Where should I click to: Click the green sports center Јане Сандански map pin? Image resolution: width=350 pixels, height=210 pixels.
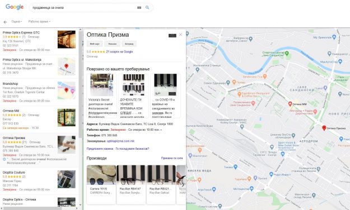point(287,53)
